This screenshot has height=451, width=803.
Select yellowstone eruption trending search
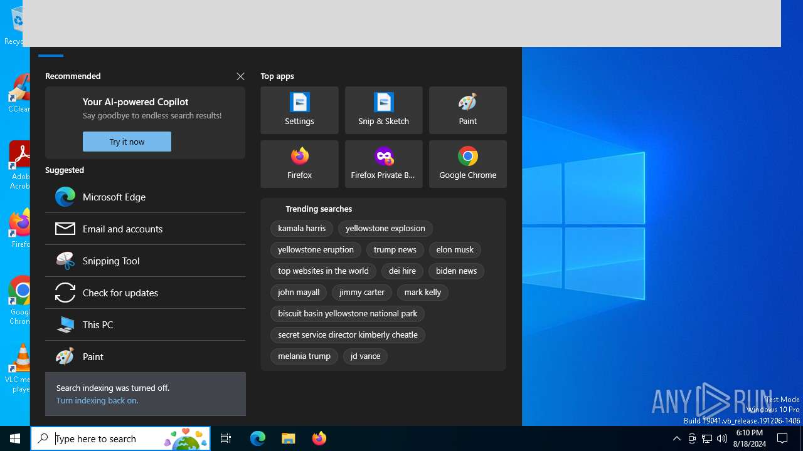click(316, 250)
